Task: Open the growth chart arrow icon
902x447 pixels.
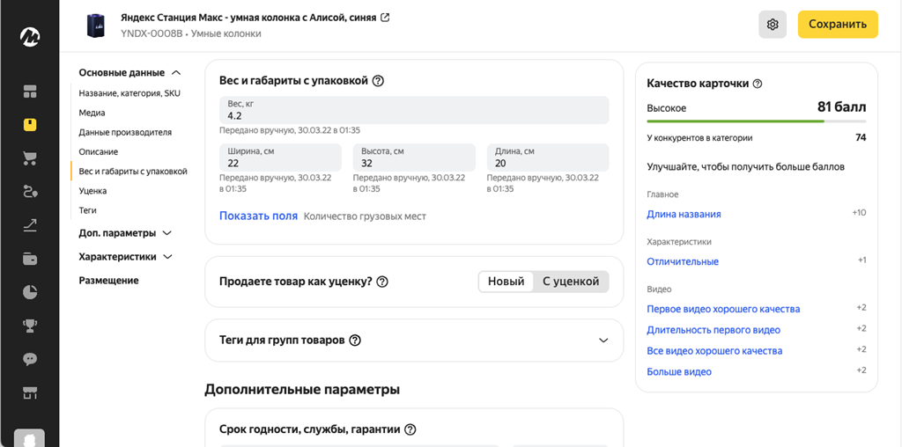Action: pyautogui.click(x=30, y=226)
